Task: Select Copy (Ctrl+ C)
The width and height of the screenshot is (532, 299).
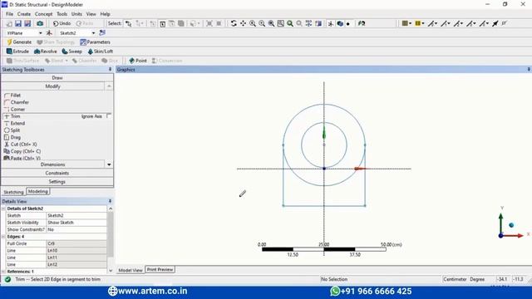Action: coord(22,151)
